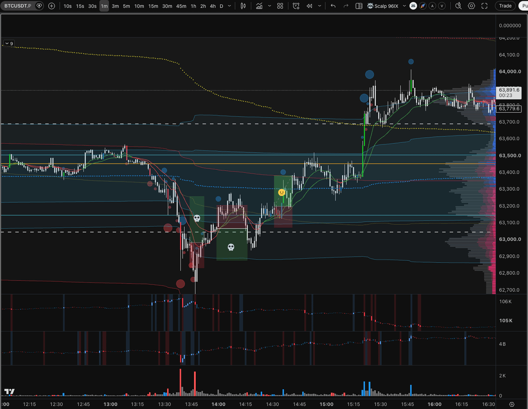Switch chart to 30m interval
Image resolution: width=528 pixels, height=409 pixels.
[x=167, y=6]
